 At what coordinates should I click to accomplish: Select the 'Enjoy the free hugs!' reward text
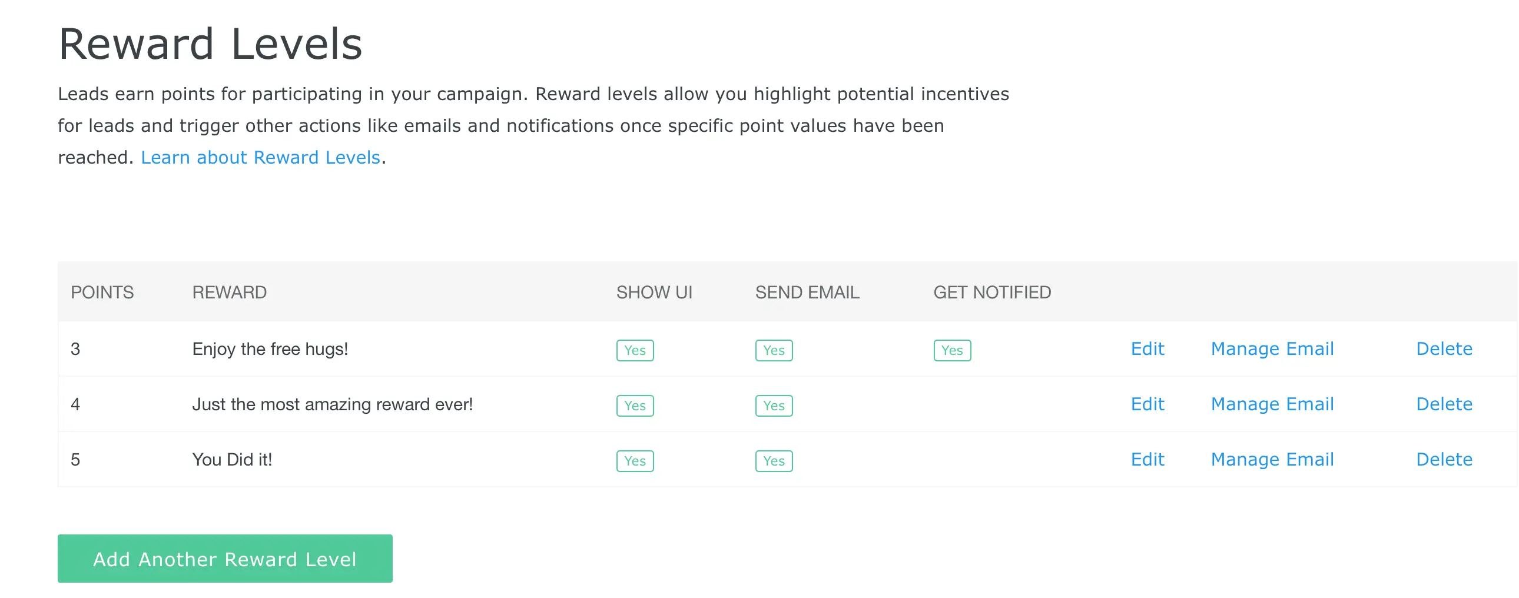[270, 349]
